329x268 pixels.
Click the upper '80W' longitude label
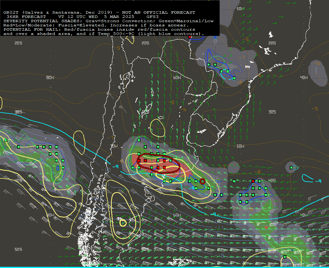(50, 77)
